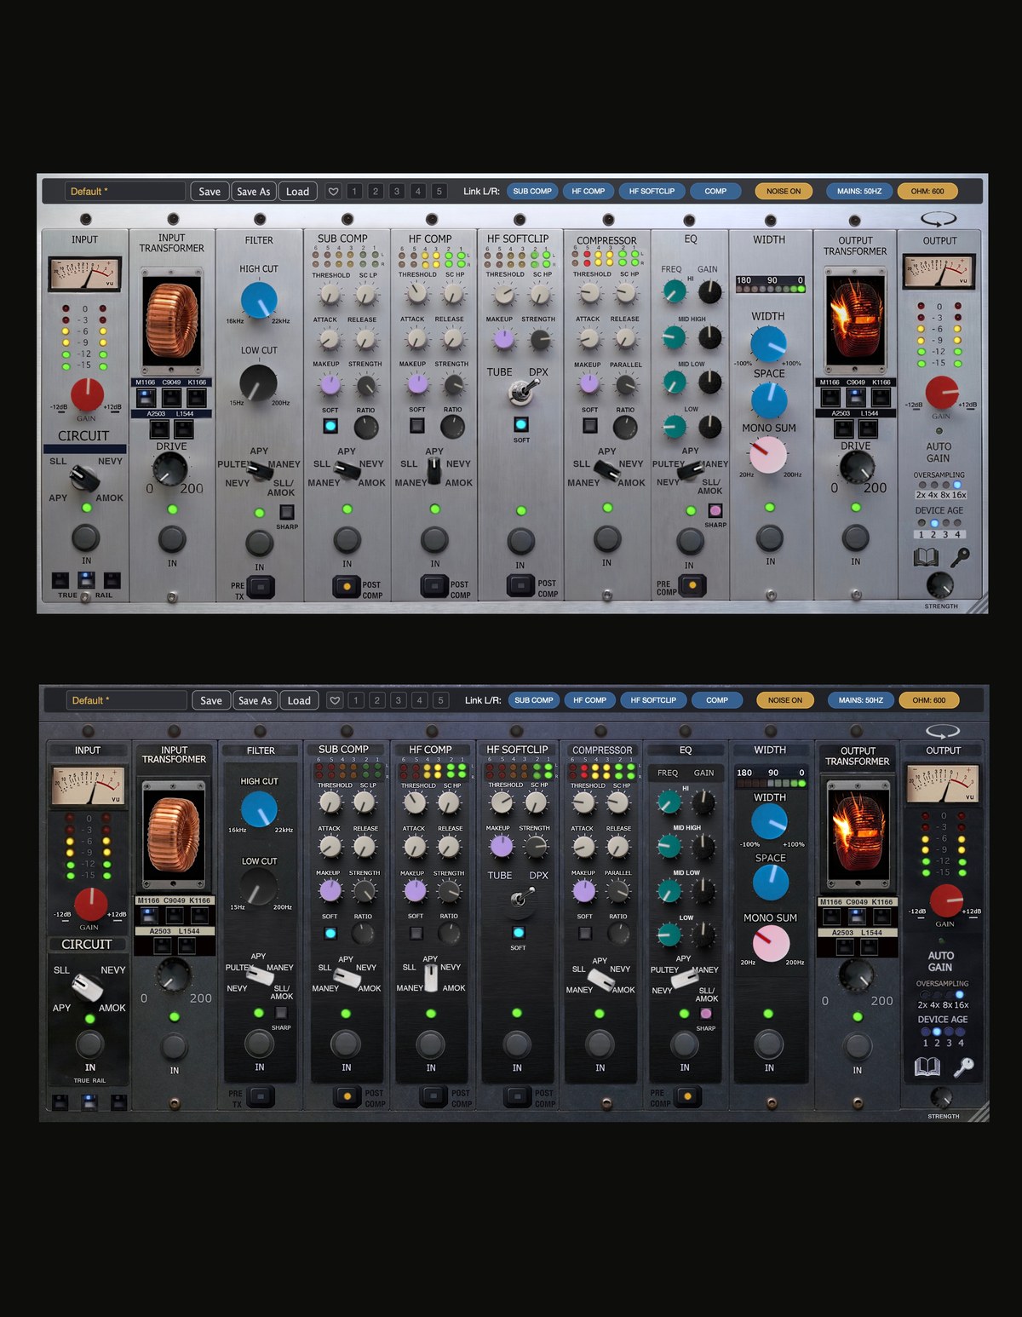The image size is (1022, 1317).
Task: Toggle the HF COMP SOFT button in the silver plugin
Action: pyautogui.click(x=417, y=425)
